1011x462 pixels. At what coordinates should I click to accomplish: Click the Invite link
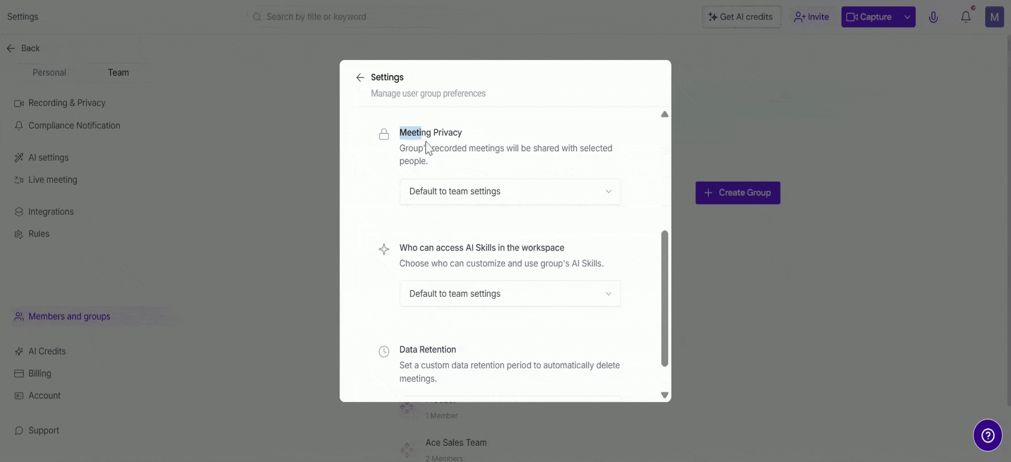point(811,17)
